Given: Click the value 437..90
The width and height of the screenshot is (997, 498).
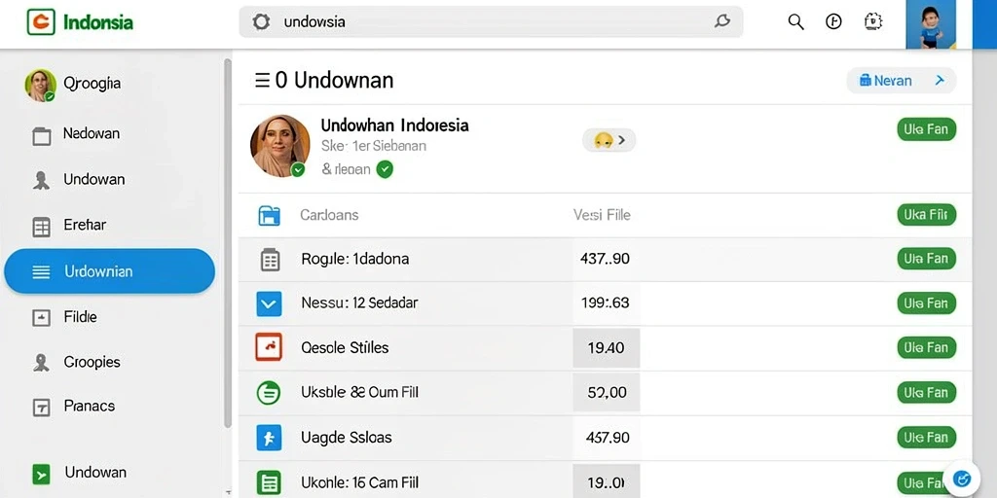Looking at the screenshot, I should [x=605, y=259].
